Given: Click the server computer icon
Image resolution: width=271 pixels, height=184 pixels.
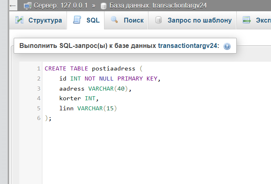Looking at the screenshot, I should [27, 6].
